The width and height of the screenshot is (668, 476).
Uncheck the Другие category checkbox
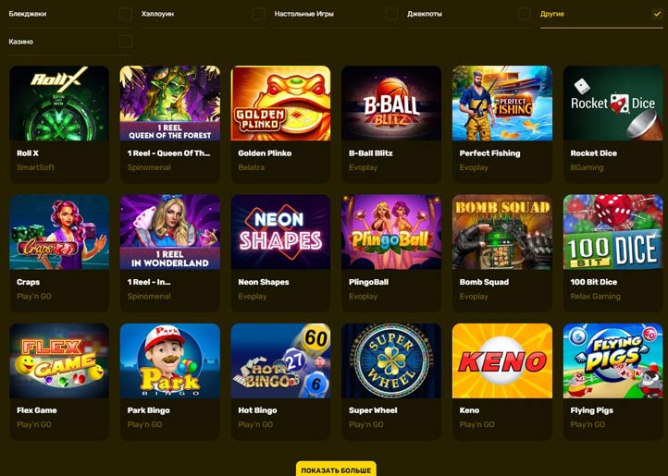657,14
